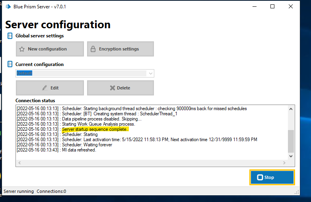Image resolution: width=311 pixels, height=202 pixels.
Task: Open Encryption settings
Action: tap(121, 49)
